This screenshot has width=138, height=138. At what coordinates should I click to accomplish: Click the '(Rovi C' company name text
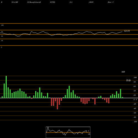click(x=111, y=2)
